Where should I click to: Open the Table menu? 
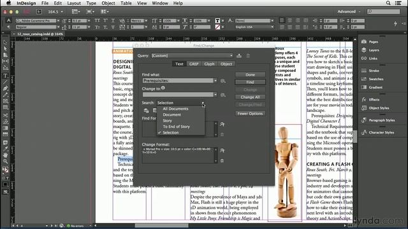[x=126, y=3]
